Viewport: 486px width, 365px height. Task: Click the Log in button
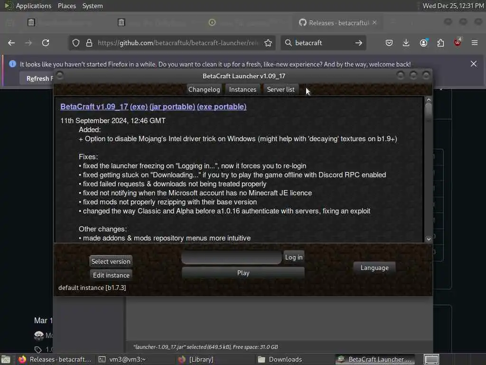tap(293, 257)
